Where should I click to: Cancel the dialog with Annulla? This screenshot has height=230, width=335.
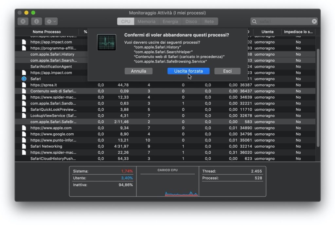(x=138, y=71)
